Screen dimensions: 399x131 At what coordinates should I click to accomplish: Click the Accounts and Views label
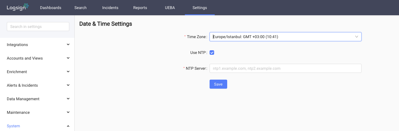click(x=25, y=58)
